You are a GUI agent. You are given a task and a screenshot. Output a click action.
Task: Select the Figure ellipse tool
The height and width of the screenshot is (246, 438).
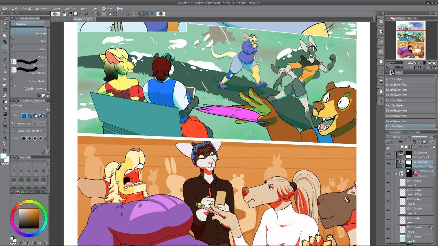(5, 120)
